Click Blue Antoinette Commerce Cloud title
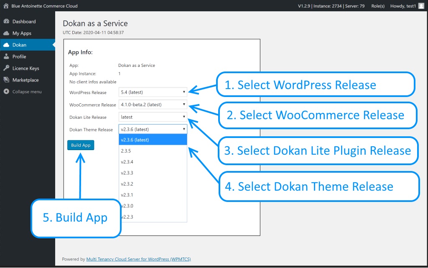The width and height of the screenshot is (428, 268). 44,6
